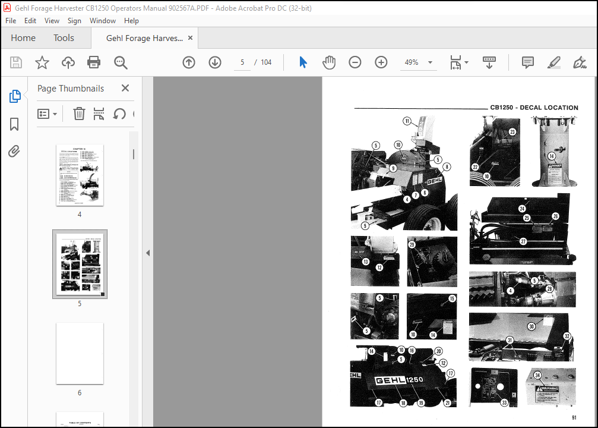The image size is (598, 428).
Task: Select the page 4 thumbnail
Action: (80, 175)
